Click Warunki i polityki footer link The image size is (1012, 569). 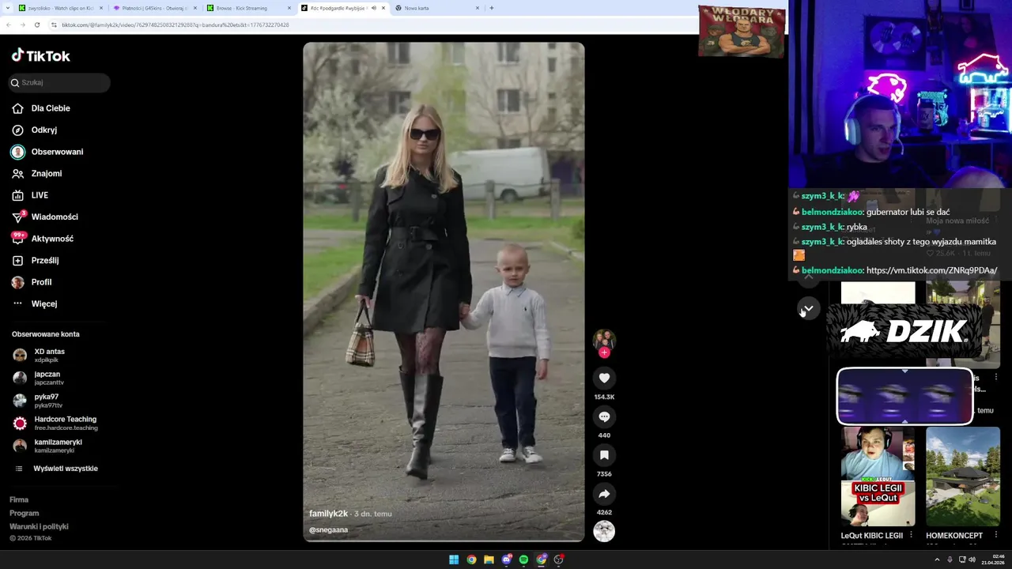[39, 526]
